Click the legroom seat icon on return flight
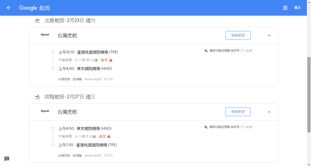Image resolution: width=311 pixels, height=167 pixels. 206,127
